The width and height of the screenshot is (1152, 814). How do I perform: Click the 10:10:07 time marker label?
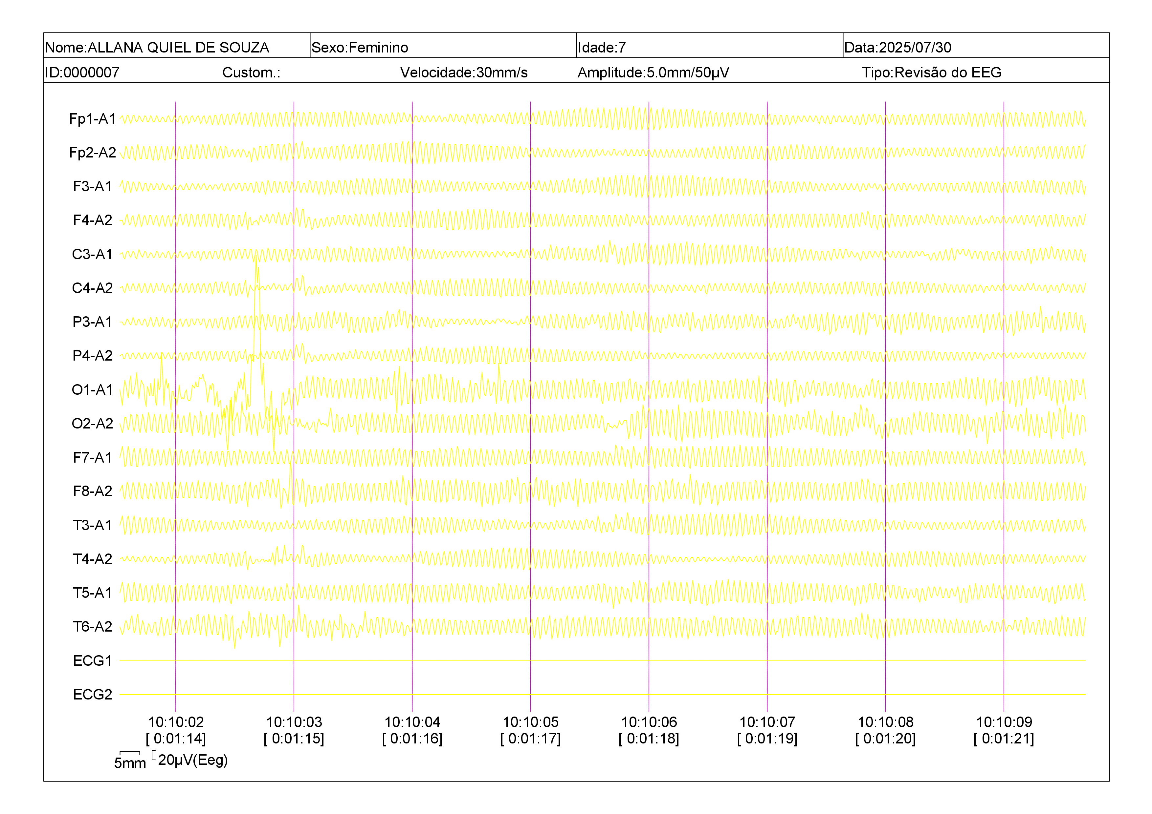[768, 722]
